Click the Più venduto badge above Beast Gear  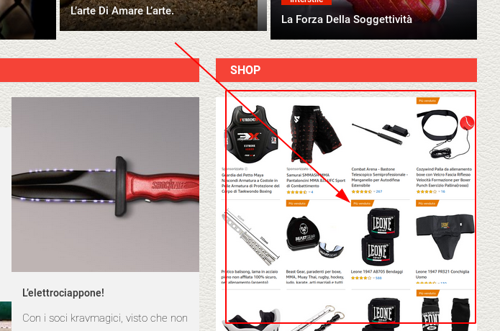click(298, 204)
